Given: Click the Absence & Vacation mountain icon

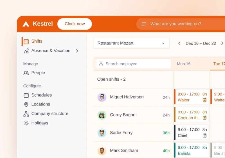Looking at the screenshot, I should pos(26,51).
